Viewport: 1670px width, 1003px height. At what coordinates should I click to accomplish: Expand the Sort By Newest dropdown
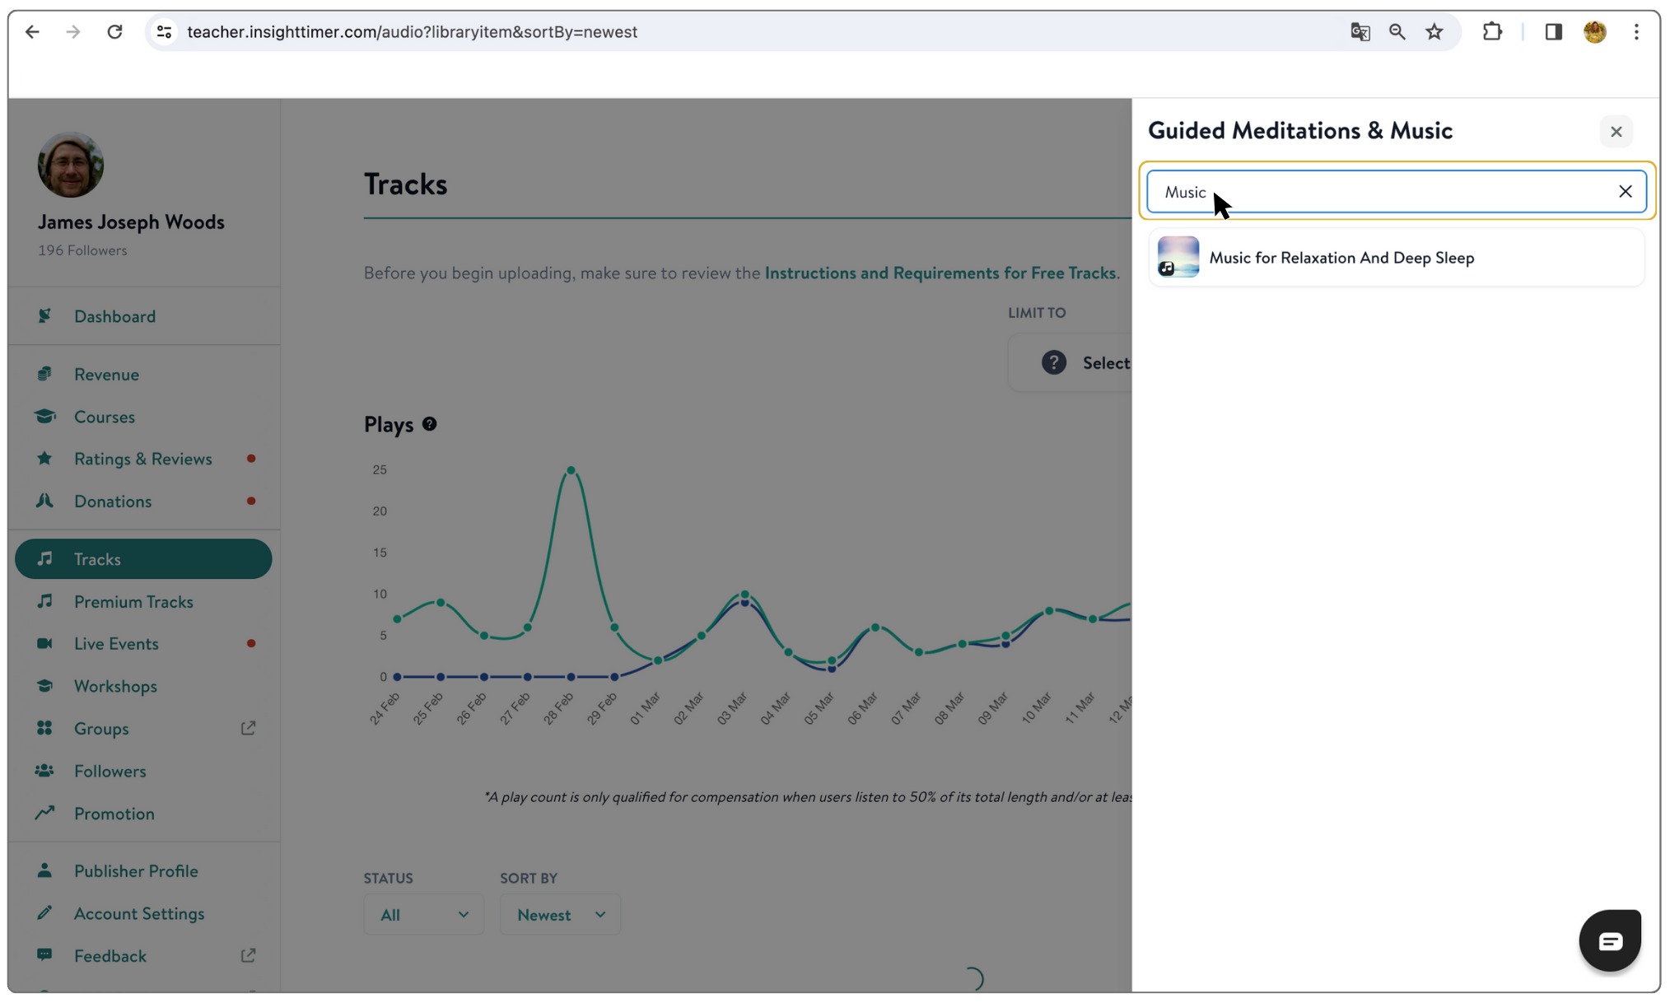pyautogui.click(x=560, y=915)
